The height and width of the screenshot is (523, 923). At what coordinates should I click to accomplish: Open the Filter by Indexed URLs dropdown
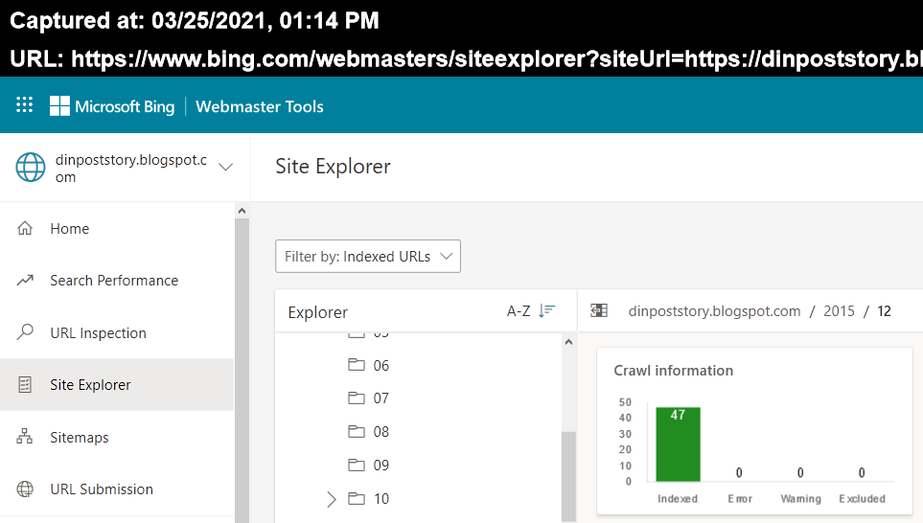[x=368, y=257]
